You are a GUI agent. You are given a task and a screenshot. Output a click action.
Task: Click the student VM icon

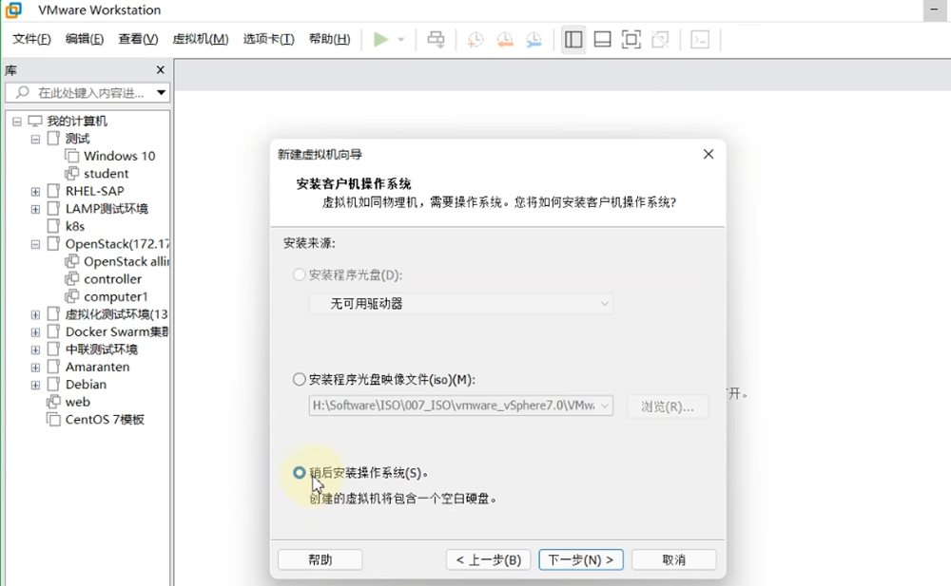(71, 173)
